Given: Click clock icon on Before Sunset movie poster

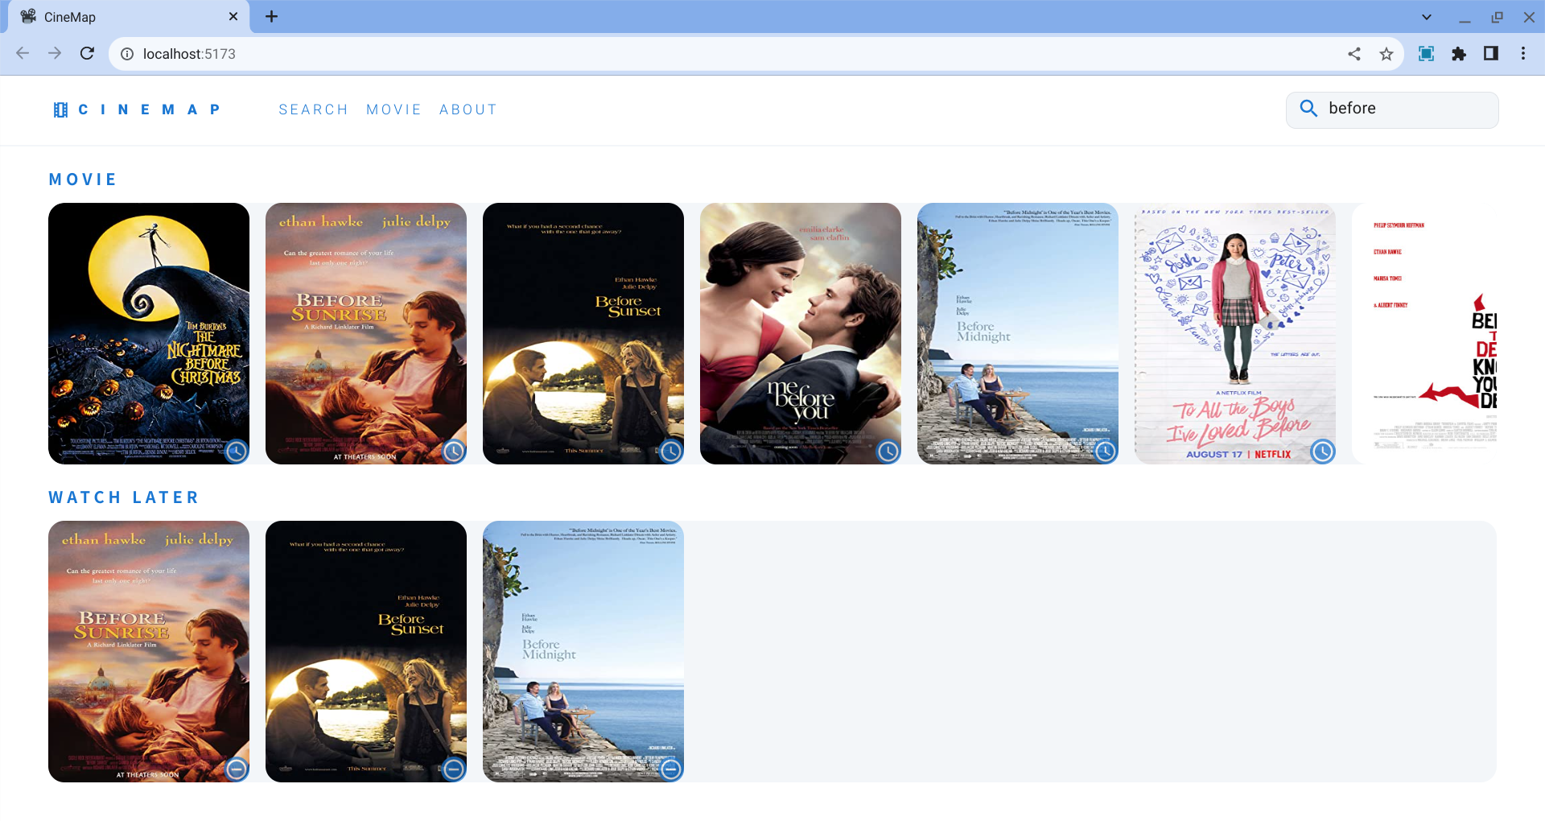Looking at the screenshot, I should click(x=671, y=452).
